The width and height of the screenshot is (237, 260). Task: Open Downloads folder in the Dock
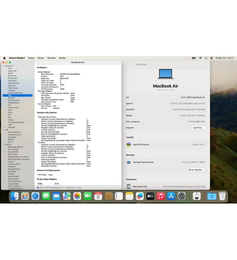point(212,196)
